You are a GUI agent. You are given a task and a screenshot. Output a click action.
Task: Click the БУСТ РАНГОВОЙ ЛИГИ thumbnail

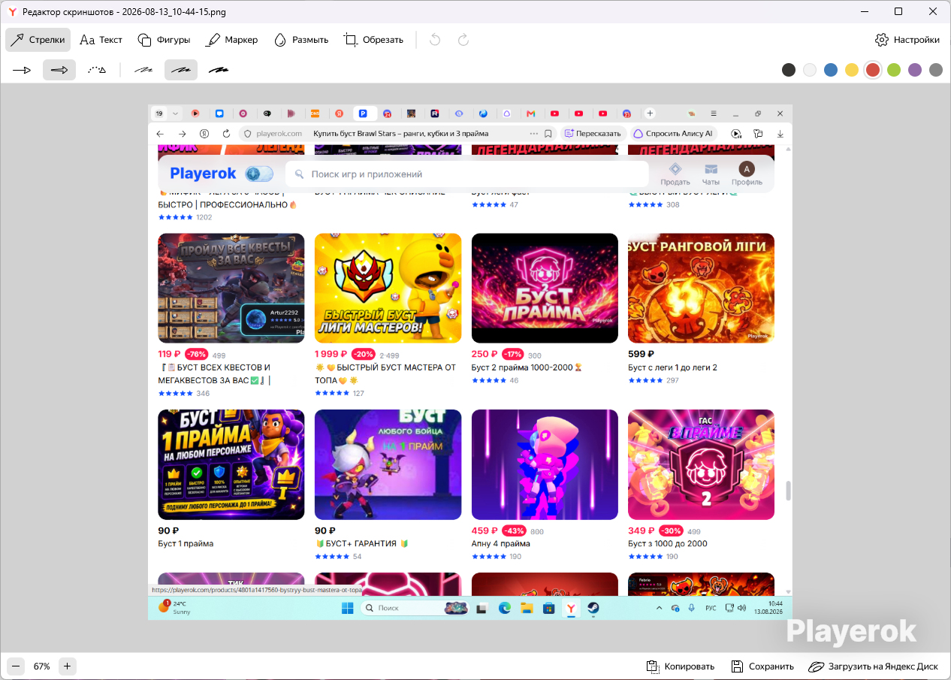tap(701, 288)
